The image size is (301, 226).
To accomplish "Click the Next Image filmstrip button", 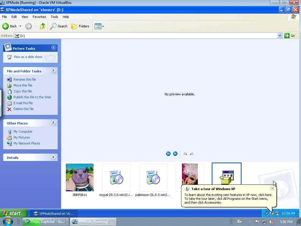I will click(175, 154).
